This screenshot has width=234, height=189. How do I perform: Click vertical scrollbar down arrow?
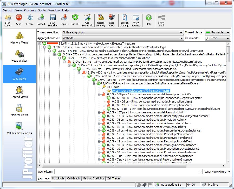228,161
